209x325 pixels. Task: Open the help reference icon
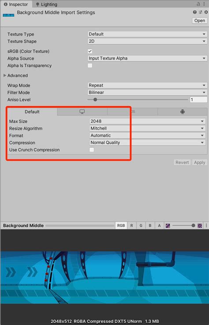point(195,12)
